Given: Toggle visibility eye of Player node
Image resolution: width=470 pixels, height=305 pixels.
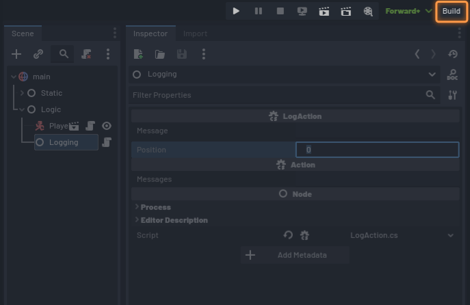Looking at the screenshot, I should pos(107,126).
